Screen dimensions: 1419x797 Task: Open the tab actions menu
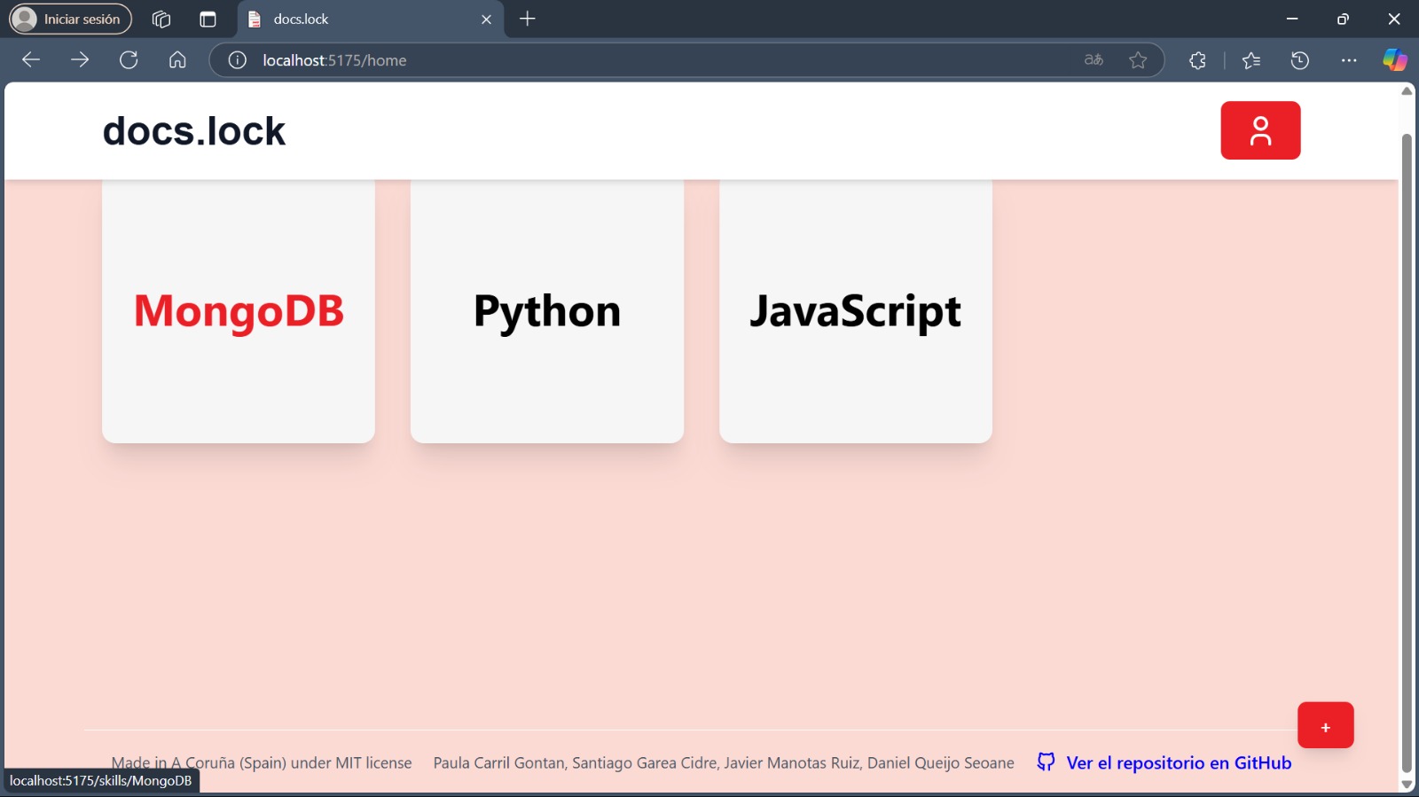(x=208, y=20)
